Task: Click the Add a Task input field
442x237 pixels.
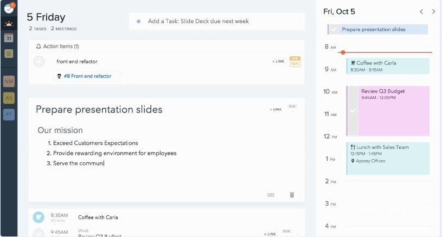Action: tap(217, 22)
